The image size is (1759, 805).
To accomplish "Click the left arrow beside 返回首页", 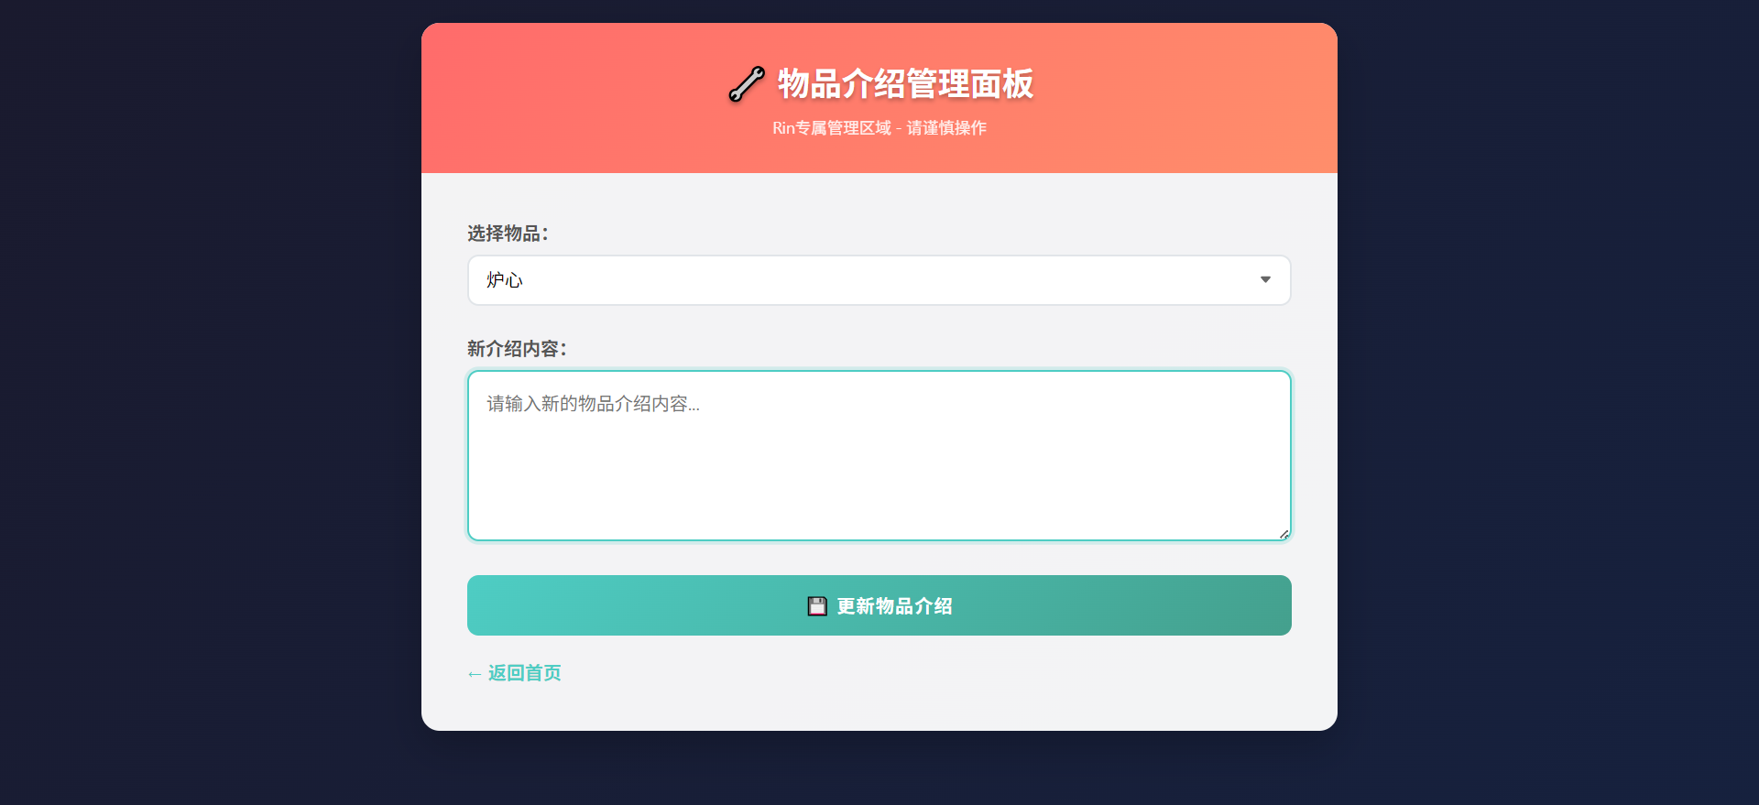I will [x=475, y=674].
